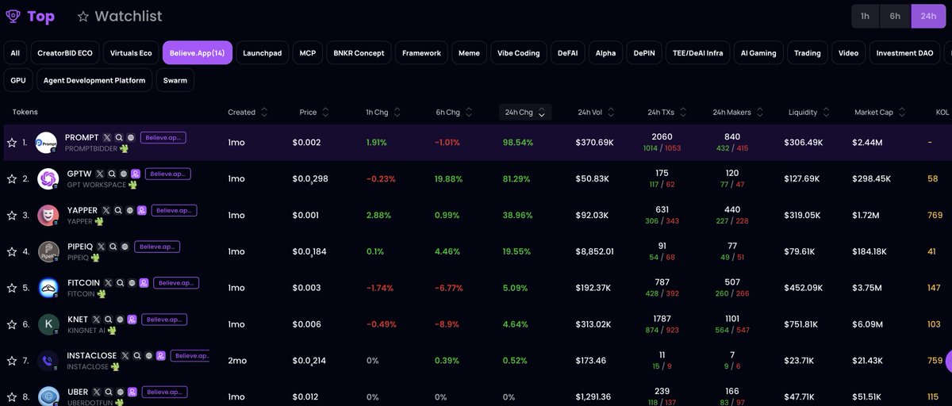
Task: Filter by the Meme category
Action: 469,53
